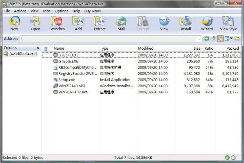Viewport: 244px width, 163px height.
Task: Sort by the Modified column header
Action: [x=146, y=48]
